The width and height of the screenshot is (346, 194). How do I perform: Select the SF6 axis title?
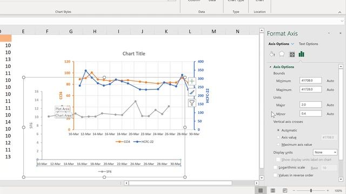[31, 126]
